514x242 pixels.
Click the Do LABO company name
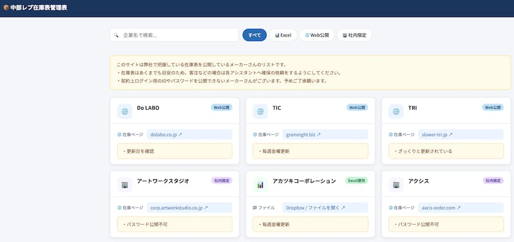tap(148, 108)
